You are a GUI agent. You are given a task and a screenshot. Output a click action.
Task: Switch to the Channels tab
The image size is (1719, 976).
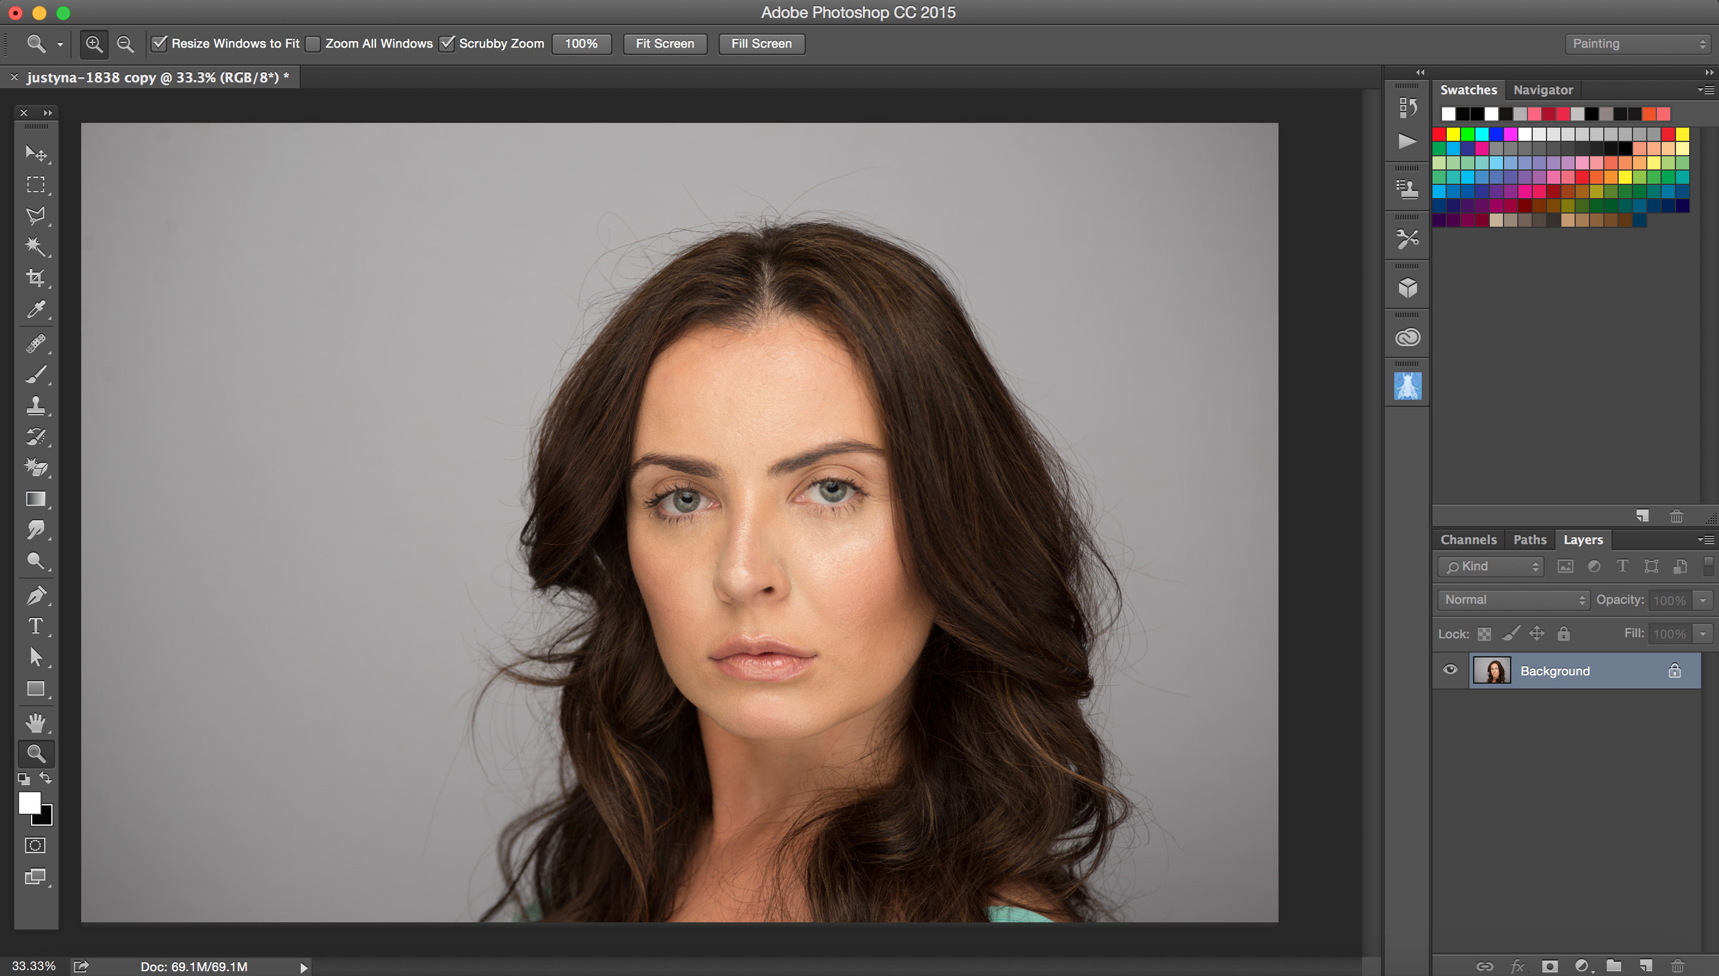pos(1468,539)
